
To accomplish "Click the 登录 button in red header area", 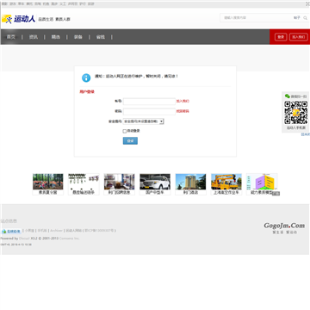I will point(281,37).
